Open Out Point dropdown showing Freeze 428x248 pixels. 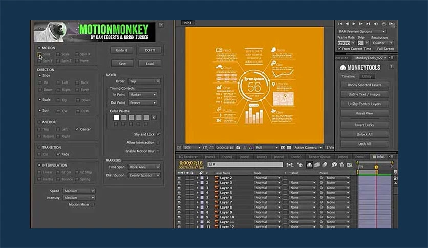point(142,102)
